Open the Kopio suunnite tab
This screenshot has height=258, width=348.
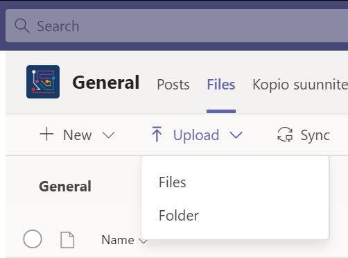pos(300,85)
